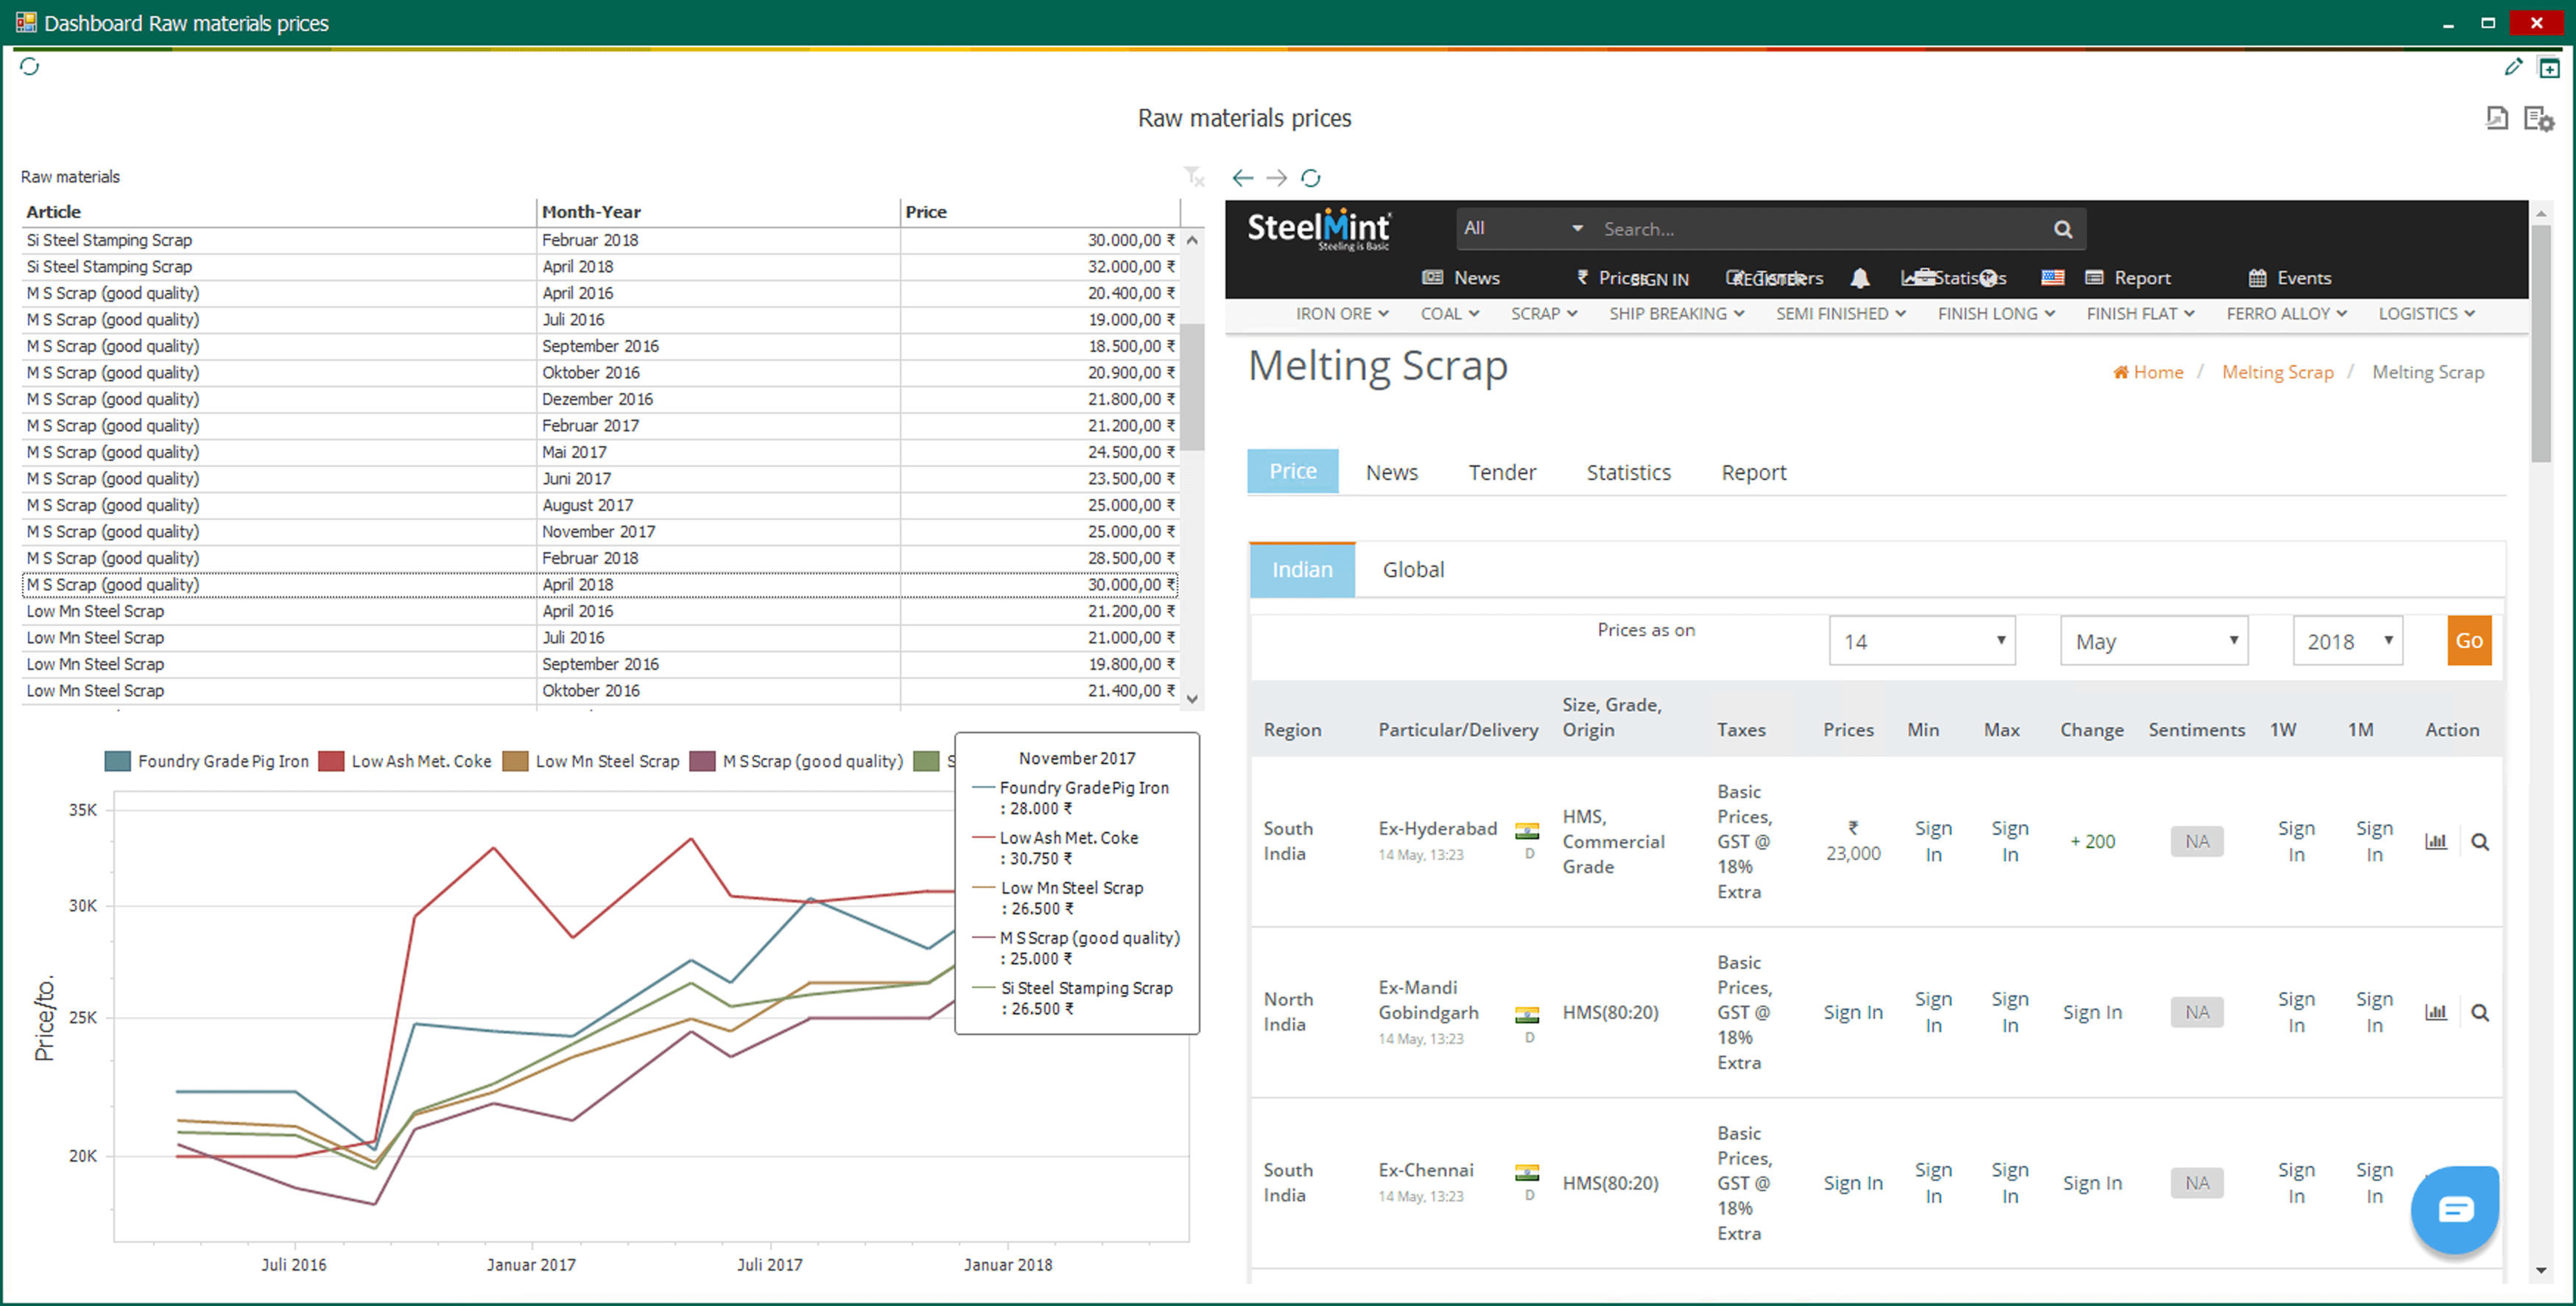Expand the SHIP BREAKING menu
Viewport: 2576px width, 1306px height.
1676,313
